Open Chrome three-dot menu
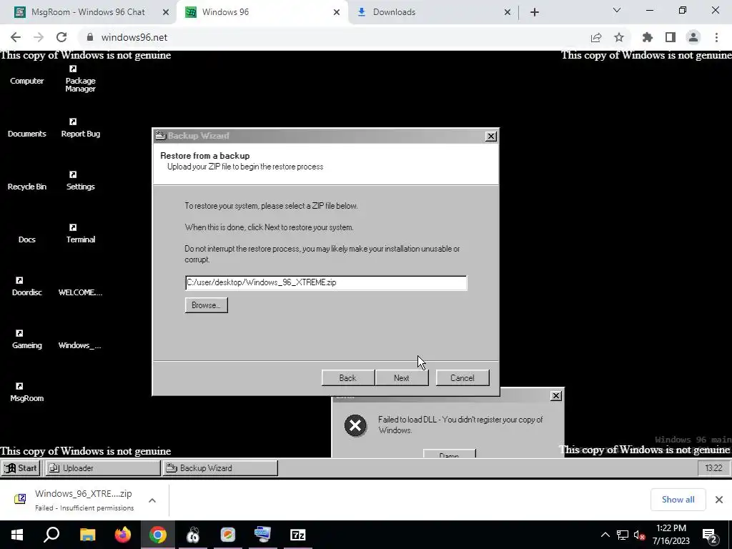Image resolution: width=732 pixels, height=549 pixels. tap(716, 37)
